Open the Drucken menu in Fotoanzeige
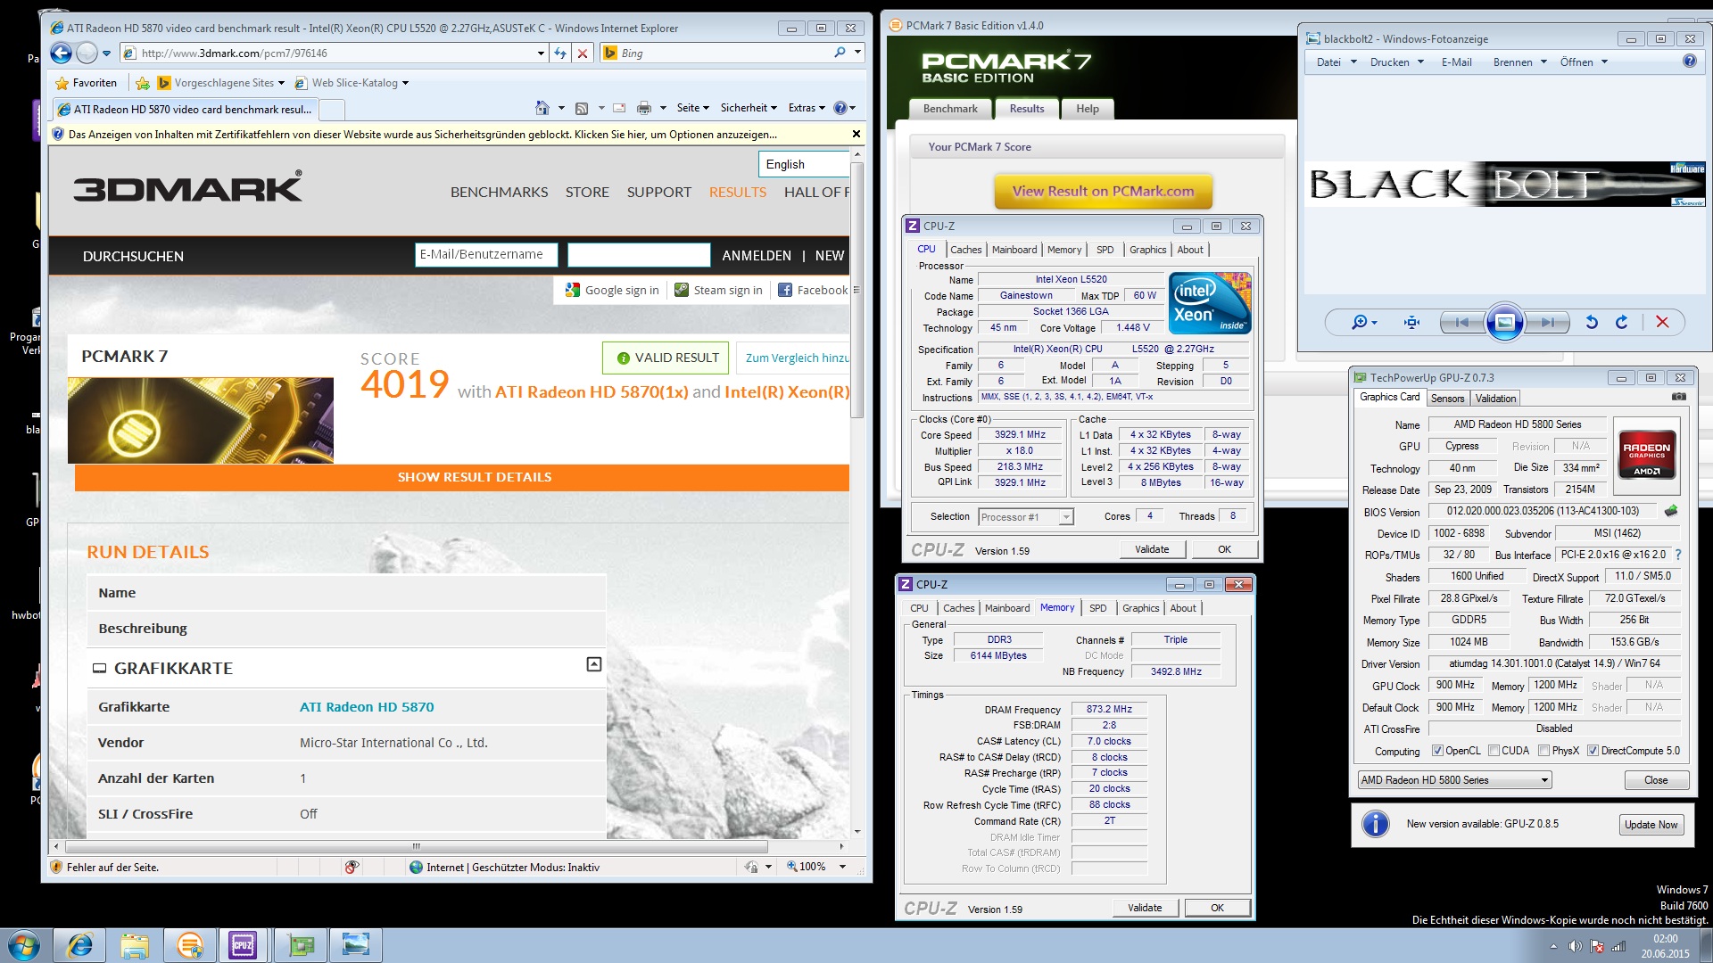Screen dimensions: 1713x963 coord(1396,62)
